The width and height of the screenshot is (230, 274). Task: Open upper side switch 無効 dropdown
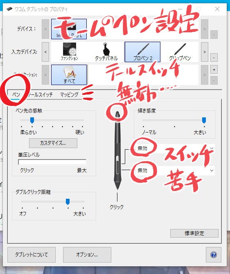(176, 148)
